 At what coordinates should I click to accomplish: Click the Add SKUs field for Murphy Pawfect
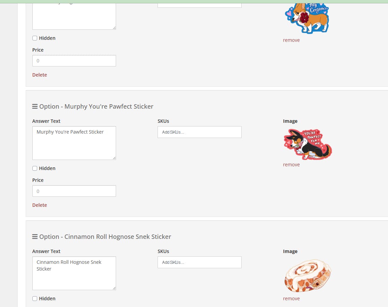tap(199, 132)
